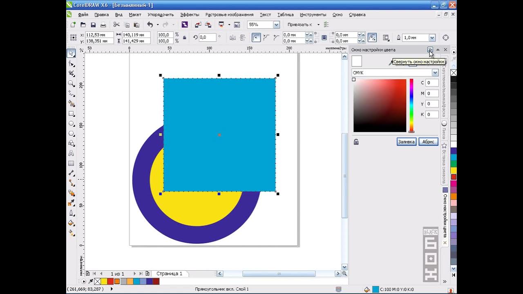Viewport: 523px width, 294px height.
Task: Select the Smart Fill tool
Action: point(72,104)
